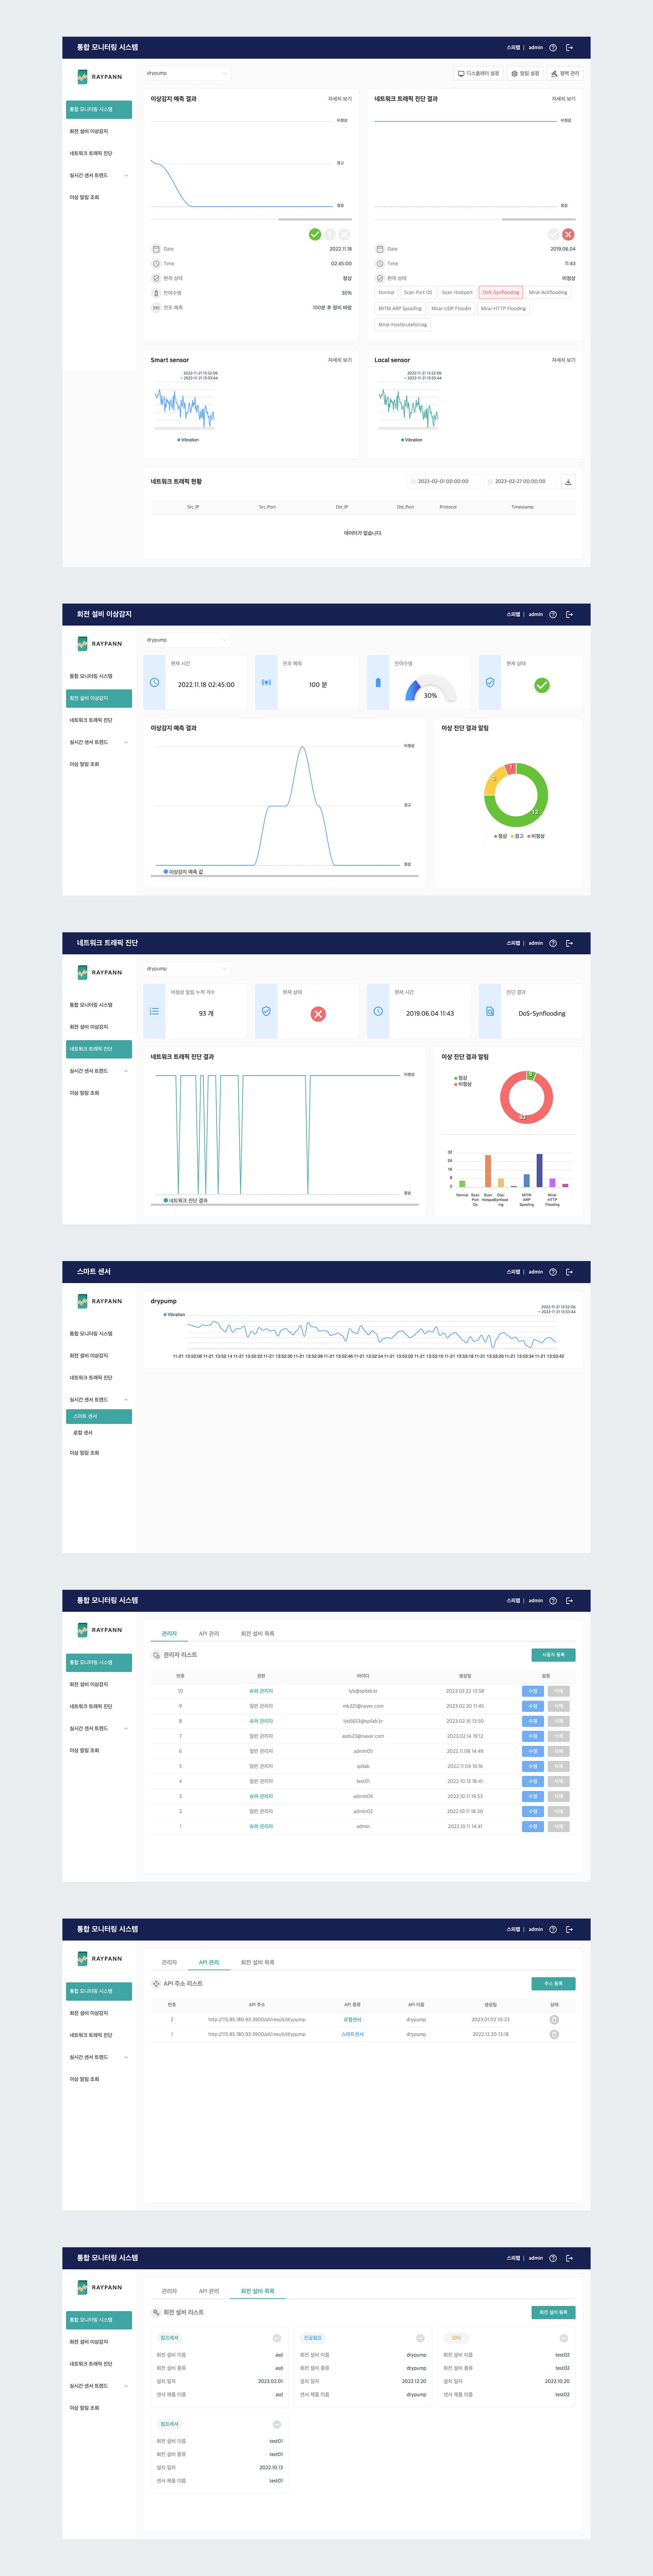Screen dimensions: 653x2576
Task: Toggle 이상감지 예측 값 chart legend
Action: coord(183,872)
